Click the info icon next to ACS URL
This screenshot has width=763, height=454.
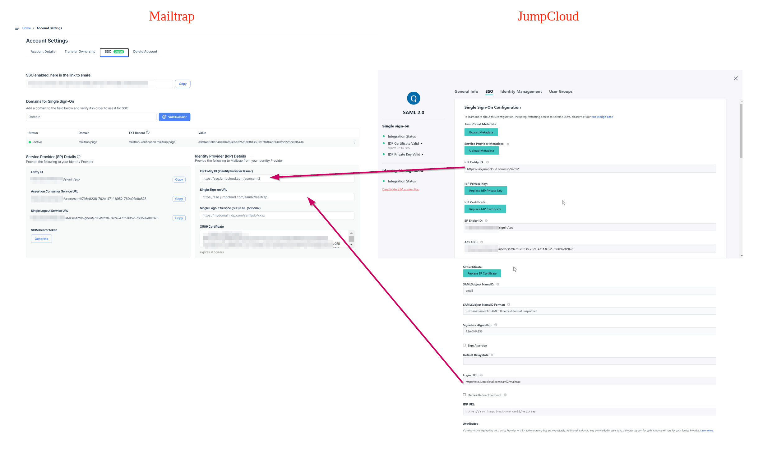[482, 242]
